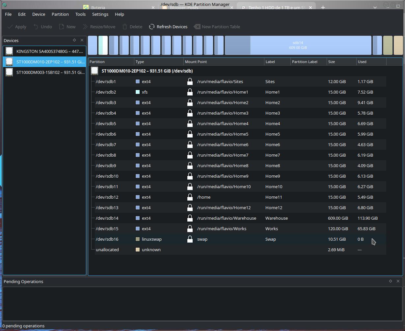This screenshot has height=331, width=405.
Task: Close the Pending Operations panel
Action: pyautogui.click(x=398, y=281)
